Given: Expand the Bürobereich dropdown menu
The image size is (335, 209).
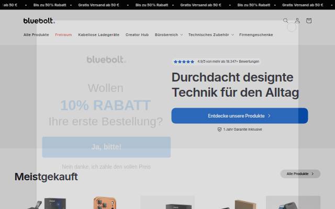Looking at the screenshot, I should pos(169,35).
